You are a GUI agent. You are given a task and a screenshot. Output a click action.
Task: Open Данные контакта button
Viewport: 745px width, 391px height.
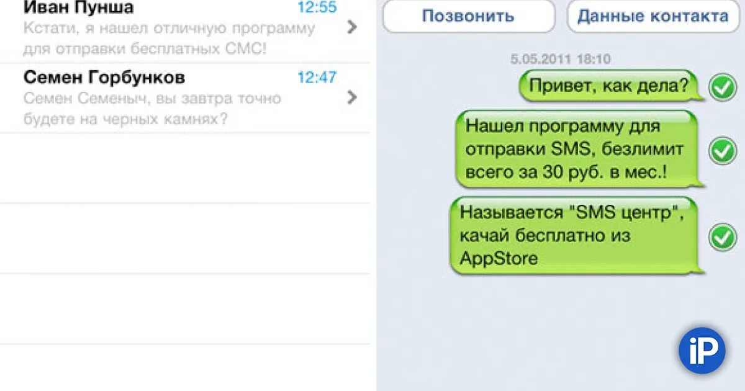point(652,16)
